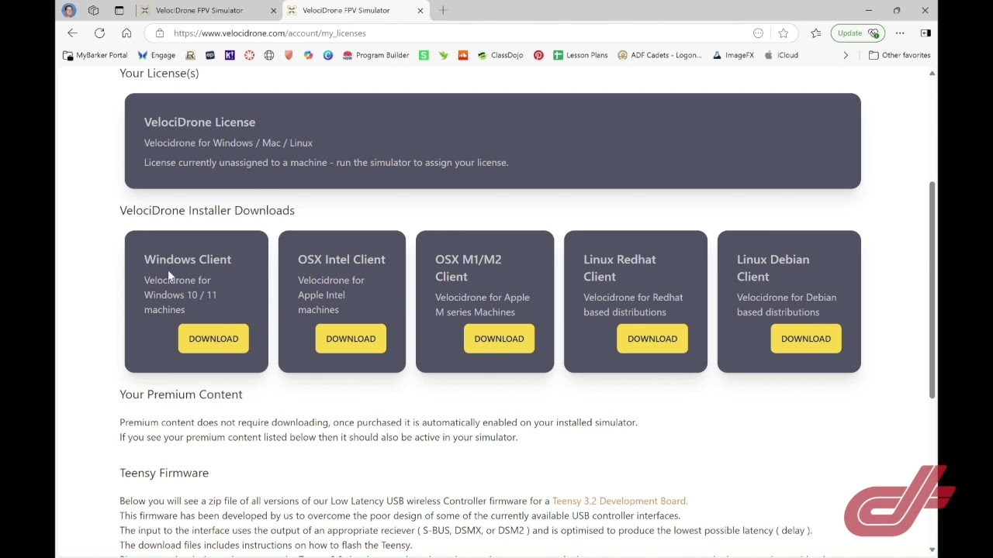Image resolution: width=993 pixels, height=558 pixels.
Task: Click the page's vertical scrollbar thumb
Action: [932, 290]
